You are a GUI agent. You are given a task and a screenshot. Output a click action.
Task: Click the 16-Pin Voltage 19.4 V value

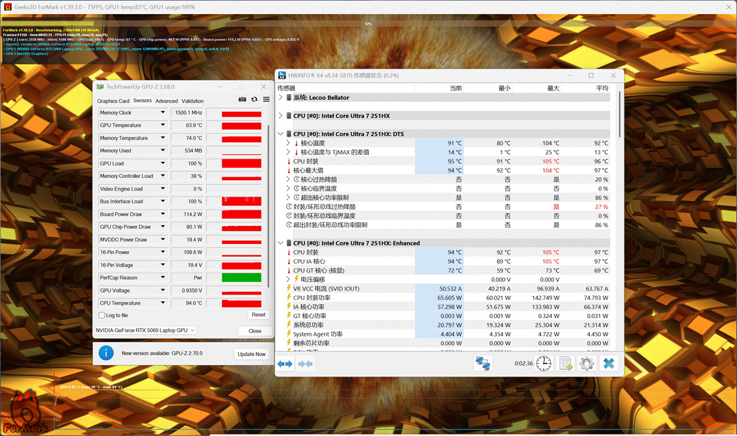tap(187, 265)
